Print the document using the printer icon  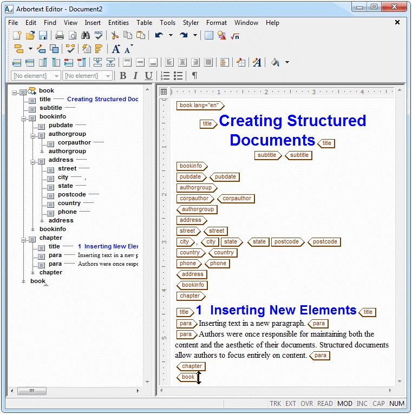tap(60, 35)
